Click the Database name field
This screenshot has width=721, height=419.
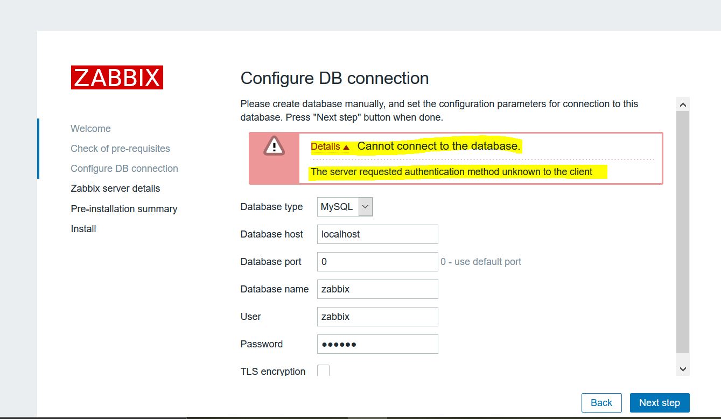(377, 289)
